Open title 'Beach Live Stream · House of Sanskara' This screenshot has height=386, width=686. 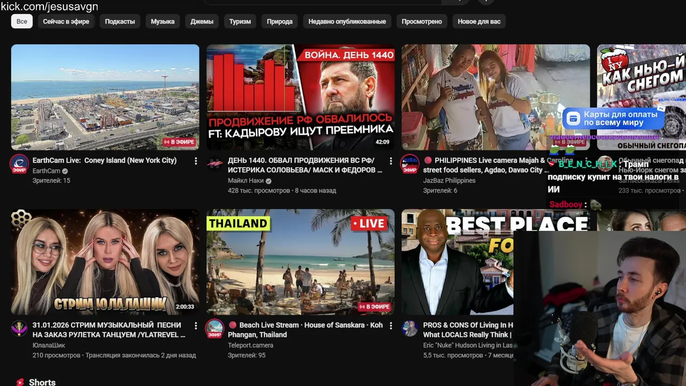(305, 330)
